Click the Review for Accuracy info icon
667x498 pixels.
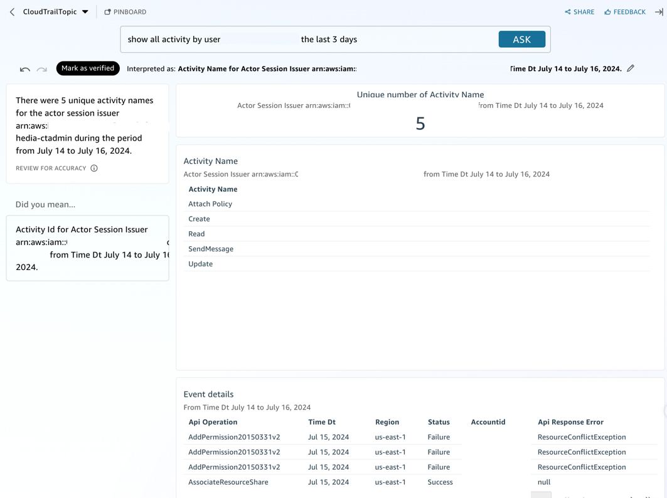tap(93, 168)
